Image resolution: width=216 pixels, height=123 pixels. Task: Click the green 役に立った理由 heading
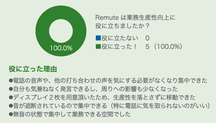click(33, 69)
